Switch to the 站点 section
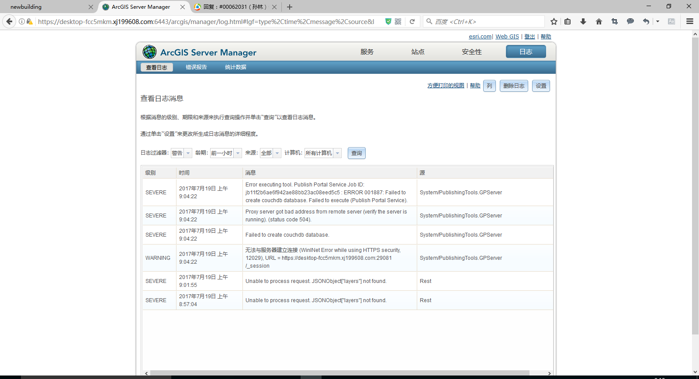Screen dimensions: 699x379 point(418,52)
